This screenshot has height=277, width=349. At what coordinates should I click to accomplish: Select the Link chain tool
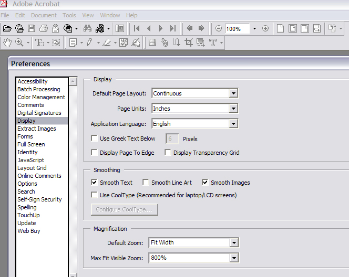coord(165,42)
